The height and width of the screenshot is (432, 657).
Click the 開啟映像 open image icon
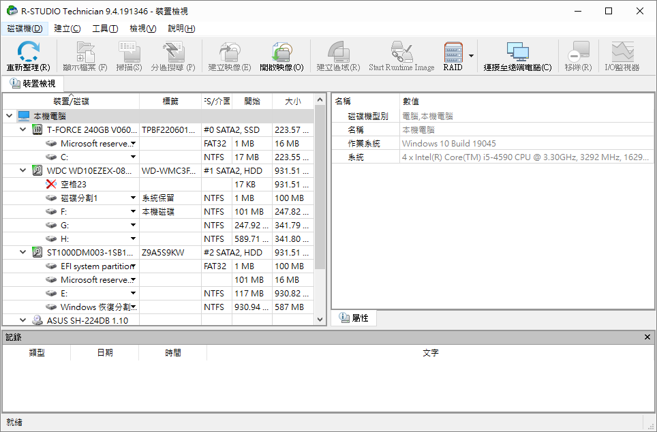(281, 52)
